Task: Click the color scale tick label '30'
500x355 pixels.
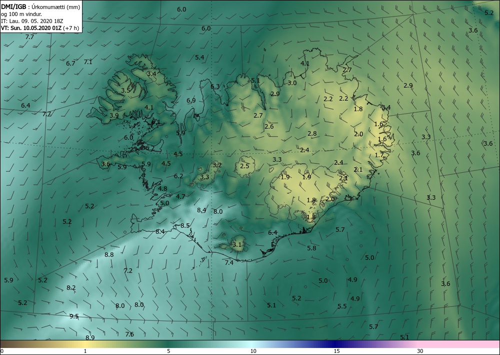Action: point(420,351)
